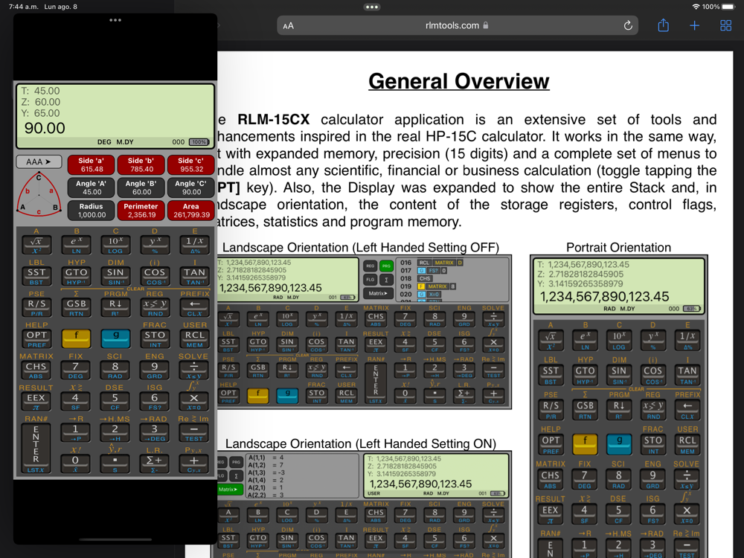Select the Angle 'B' 60.00 field

pos(141,187)
